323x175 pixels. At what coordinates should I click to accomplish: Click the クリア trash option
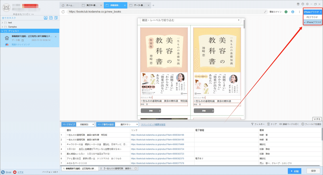click(272, 124)
